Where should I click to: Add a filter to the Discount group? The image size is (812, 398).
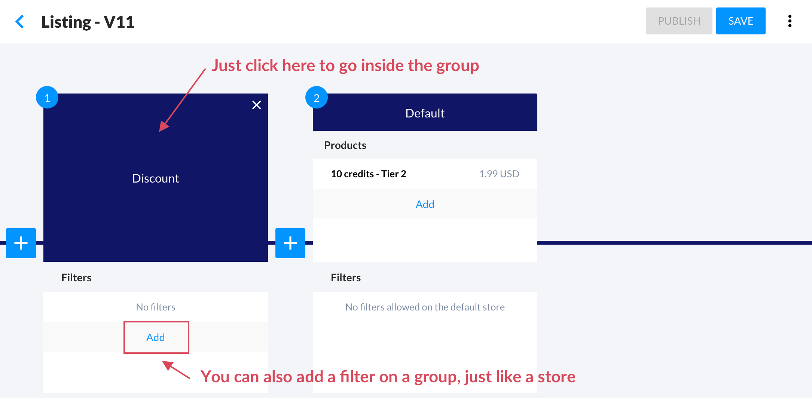pos(156,337)
